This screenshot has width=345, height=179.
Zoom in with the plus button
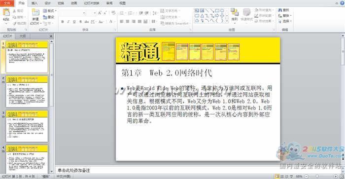tap(336, 177)
